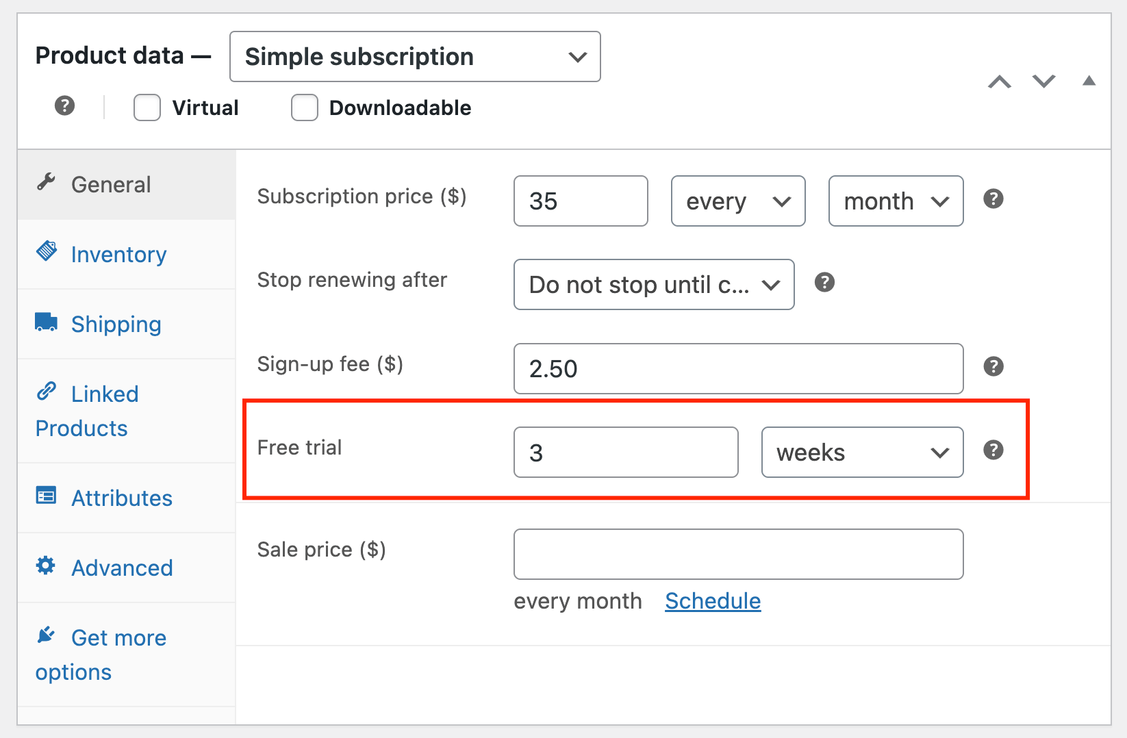This screenshot has height=738, width=1127.
Task: Click the help icon beside the Virtual checkbox
Action: pyautogui.click(x=64, y=106)
